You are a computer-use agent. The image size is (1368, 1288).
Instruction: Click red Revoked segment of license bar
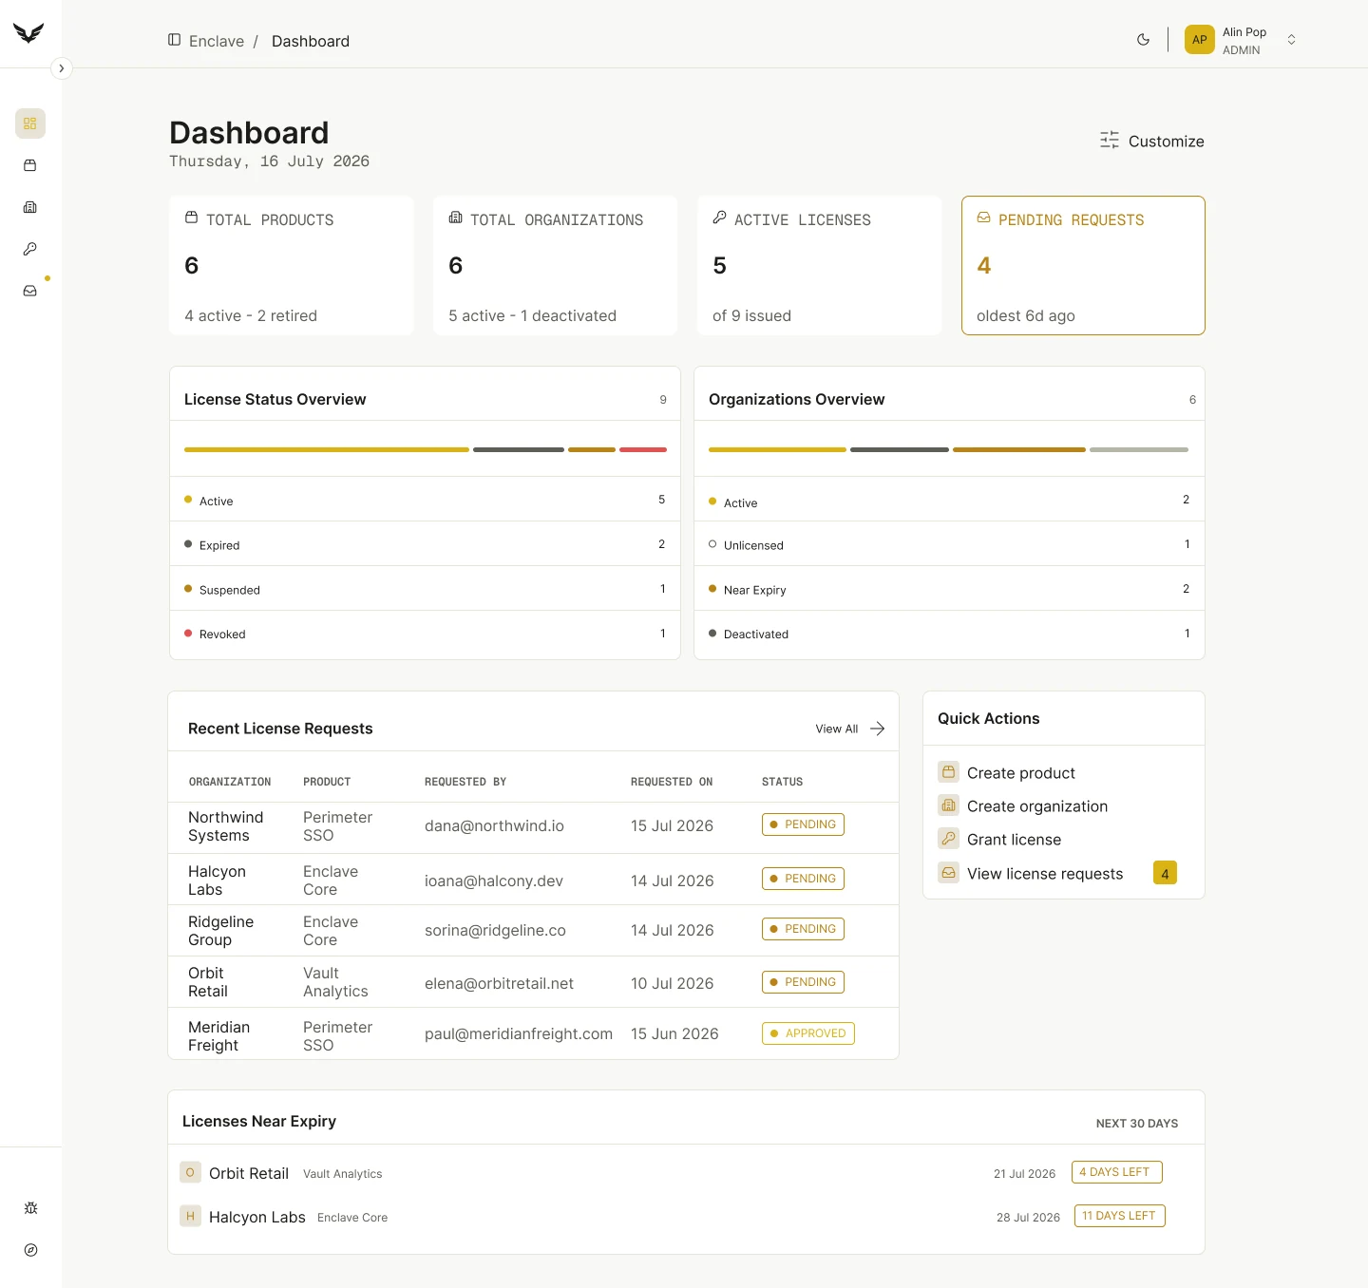(x=643, y=449)
